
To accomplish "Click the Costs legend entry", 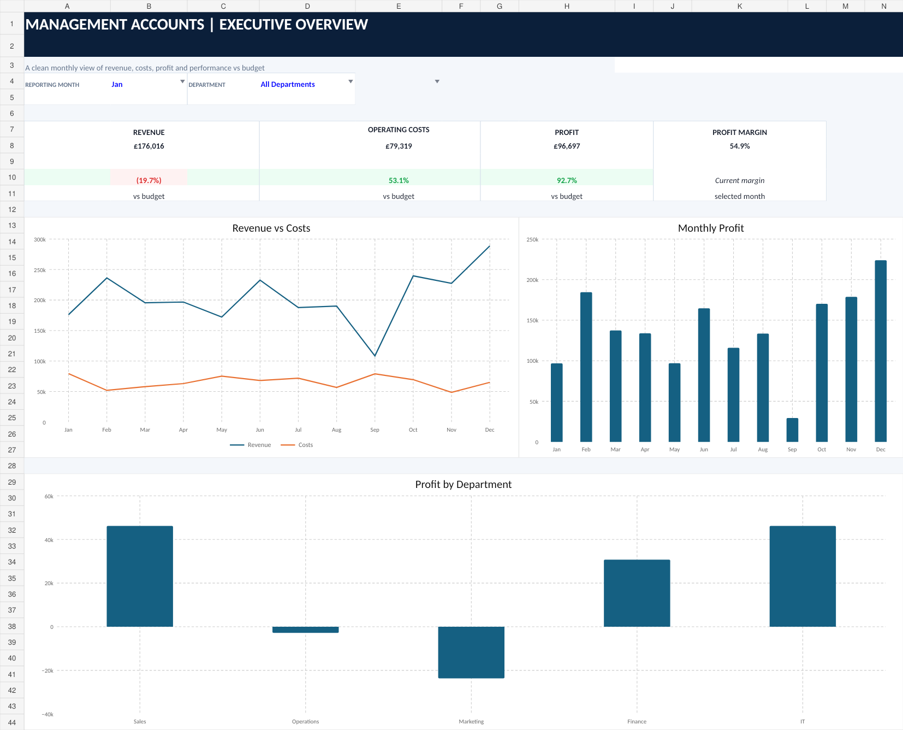I will coord(297,445).
